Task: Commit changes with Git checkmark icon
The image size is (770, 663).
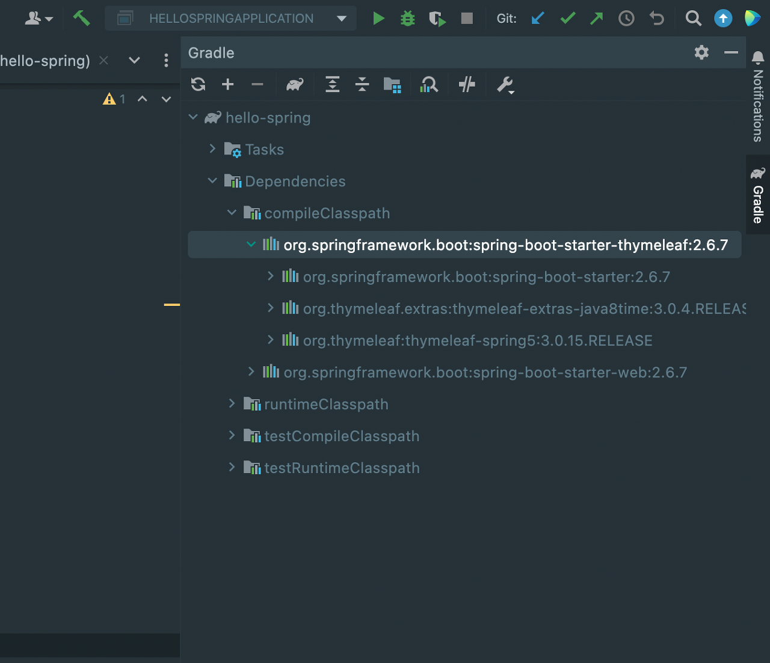Action: coord(568,18)
